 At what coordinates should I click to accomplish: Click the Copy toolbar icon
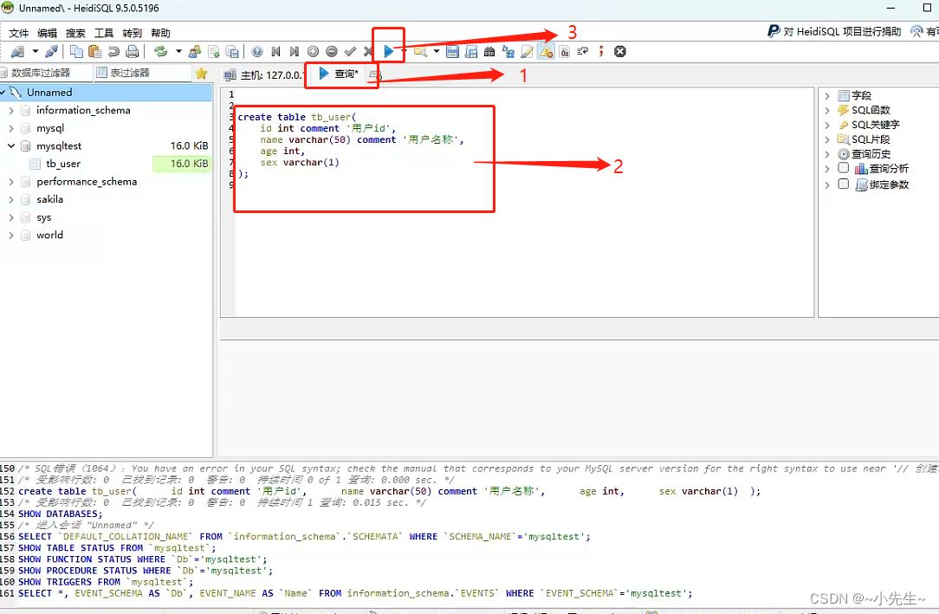[76, 52]
